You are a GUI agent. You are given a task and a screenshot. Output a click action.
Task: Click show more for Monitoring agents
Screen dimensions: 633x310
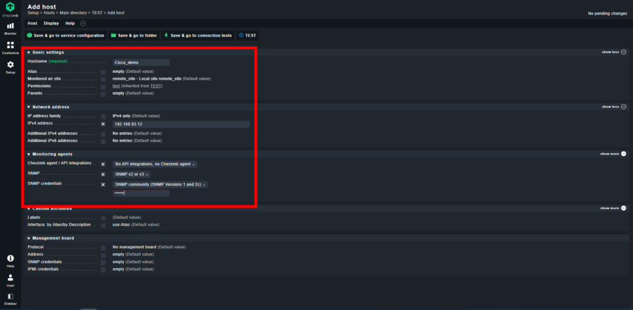coord(613,154)
